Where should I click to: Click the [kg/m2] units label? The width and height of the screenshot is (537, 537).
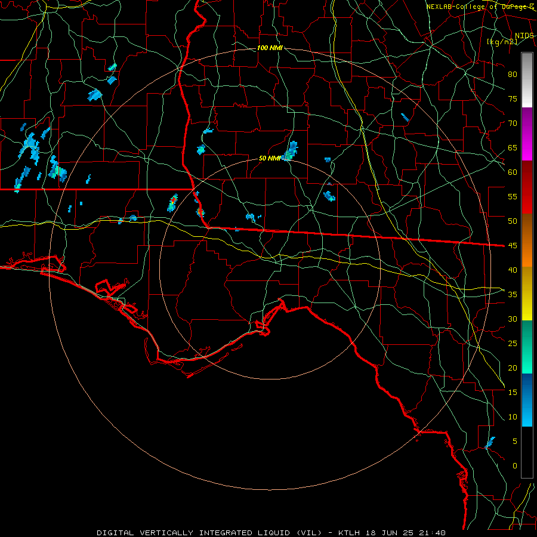pos(502,42)
